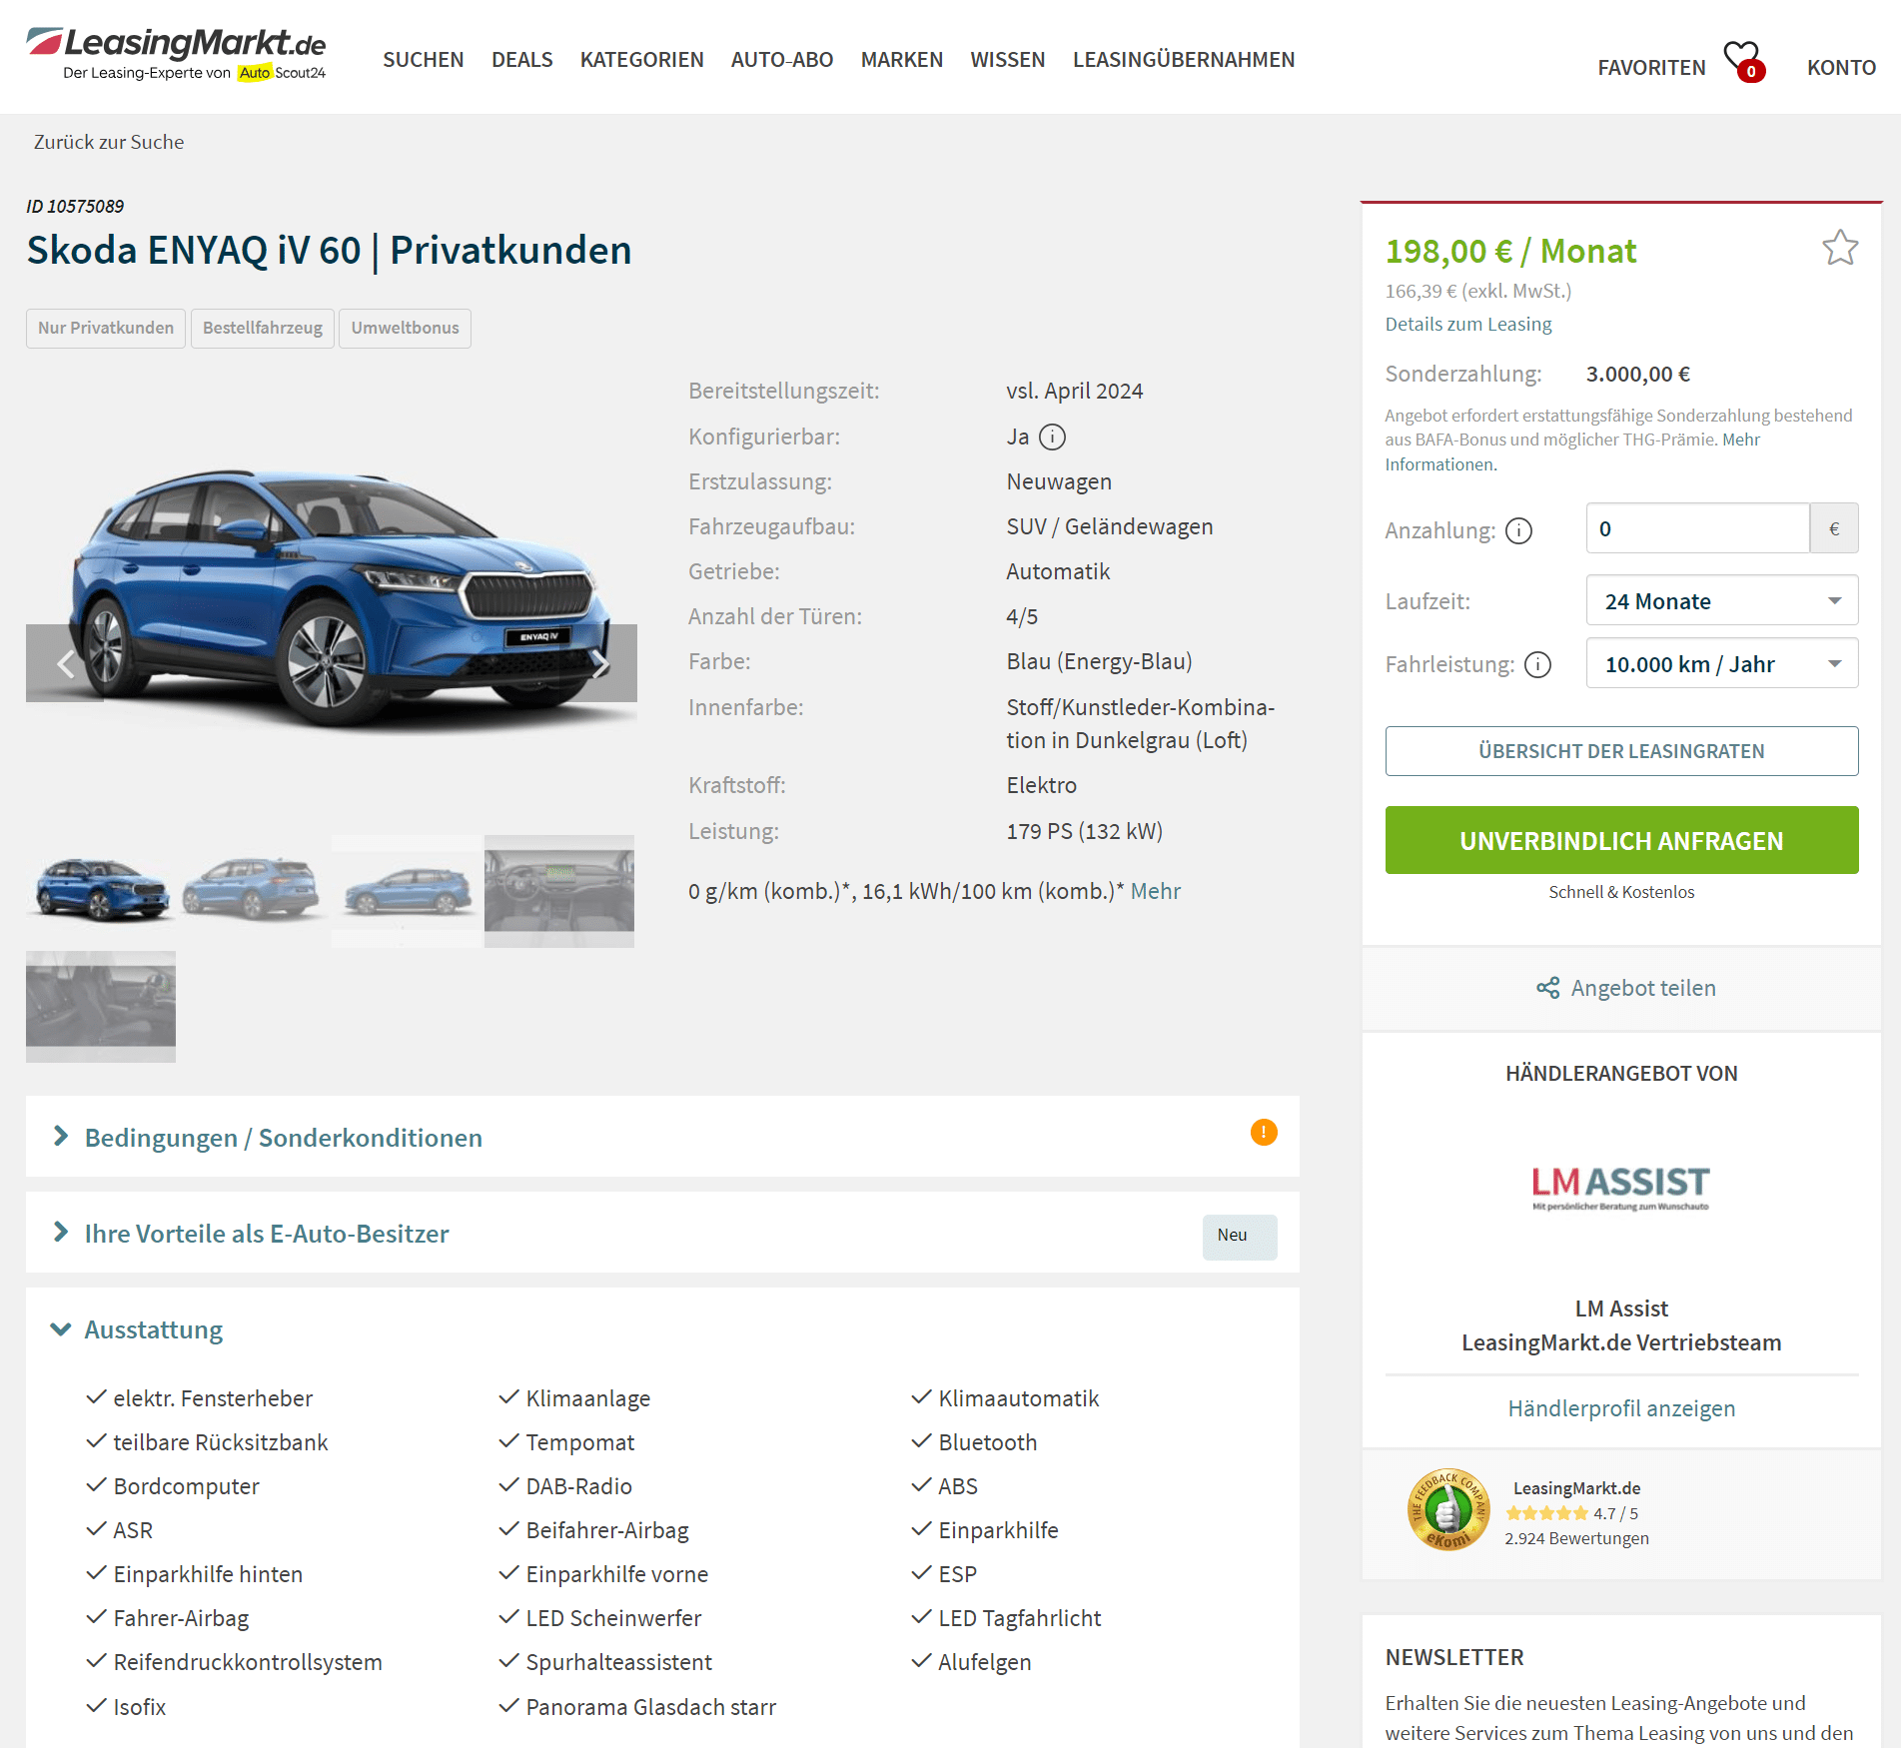Screen dimensions: 1901x1748
Task: Open info icon beside Fahrleistung
Action: coord(1537,664)
